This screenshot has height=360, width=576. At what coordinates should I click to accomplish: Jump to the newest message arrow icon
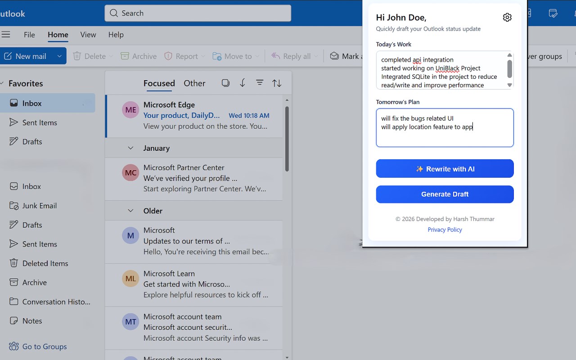(243, 83)
